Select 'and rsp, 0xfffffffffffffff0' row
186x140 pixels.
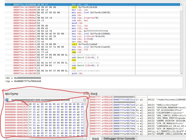click(92, 31)
